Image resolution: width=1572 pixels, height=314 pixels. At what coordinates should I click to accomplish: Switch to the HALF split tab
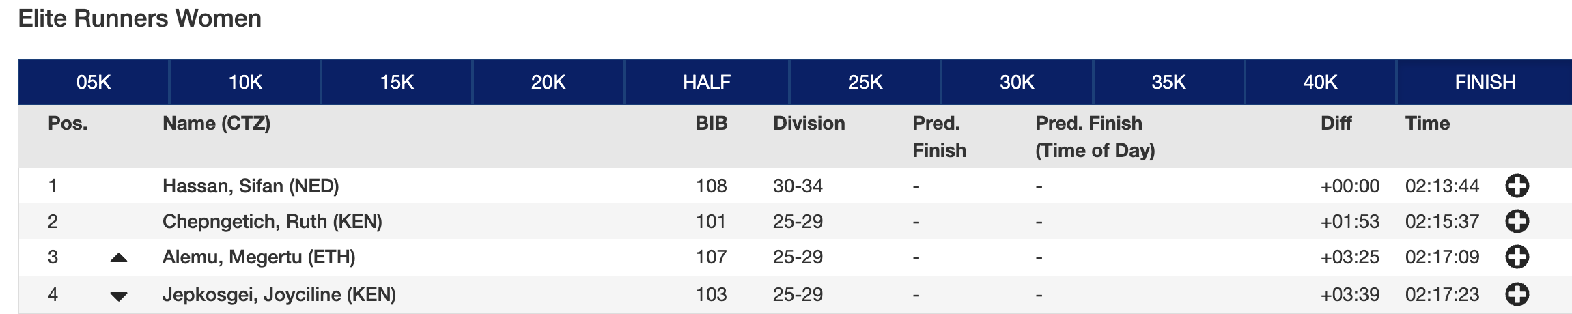coord(707,83)
